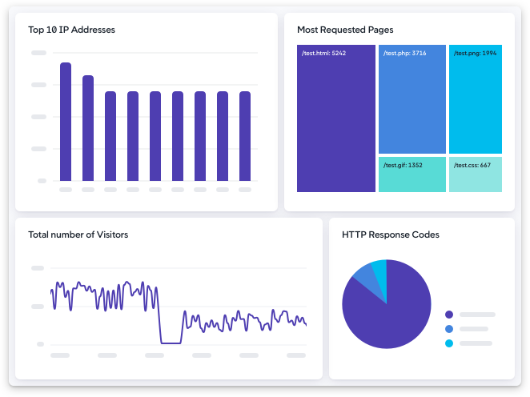This screenshot has height=397, width=530.
Task: Click the Top 10 IP Addresses title
Action: click(72, 30)
